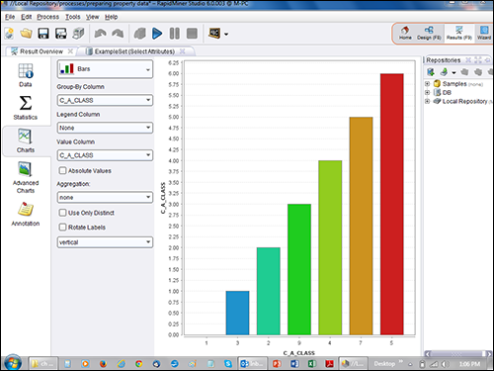Click the blue bar in the chart
Viewport: 494px width, 371px height.
[x=237, y=313]
